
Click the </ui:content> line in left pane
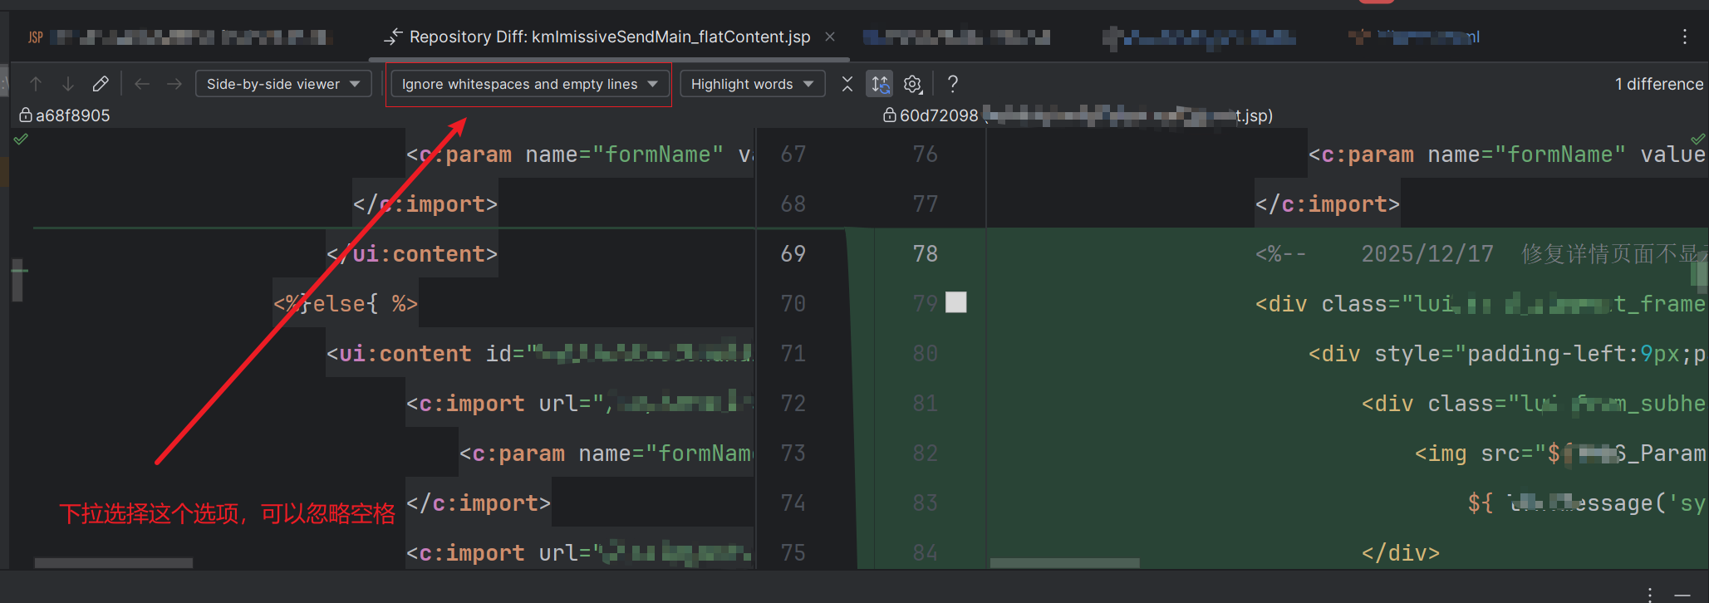(412, 253)
